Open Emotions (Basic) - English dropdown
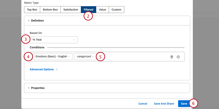 coord(53,56)
